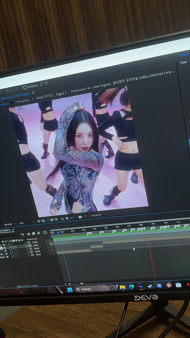
Task: Open the Default workspace
Action: pyautogui.click(x=183, y=55)
